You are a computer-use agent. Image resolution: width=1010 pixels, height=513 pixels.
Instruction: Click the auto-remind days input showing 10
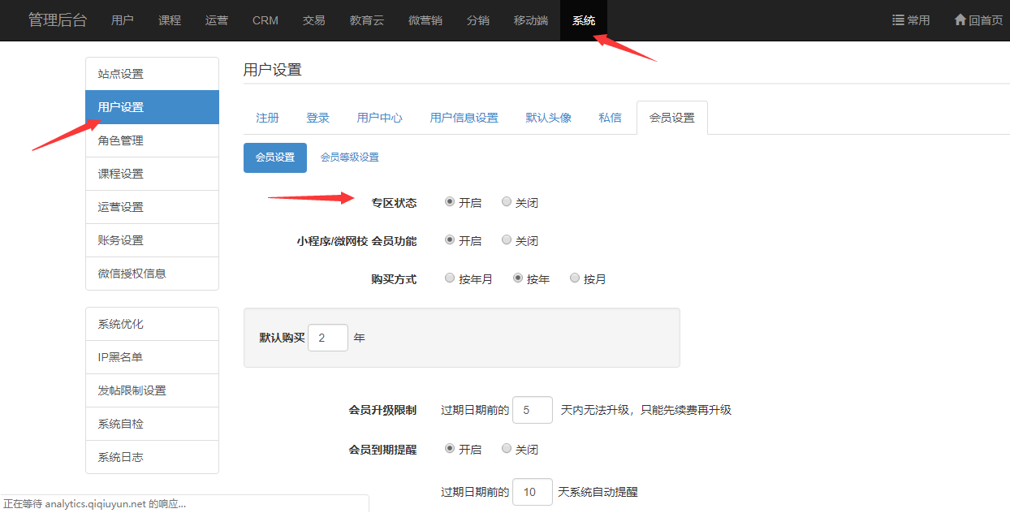pos(533,492)
